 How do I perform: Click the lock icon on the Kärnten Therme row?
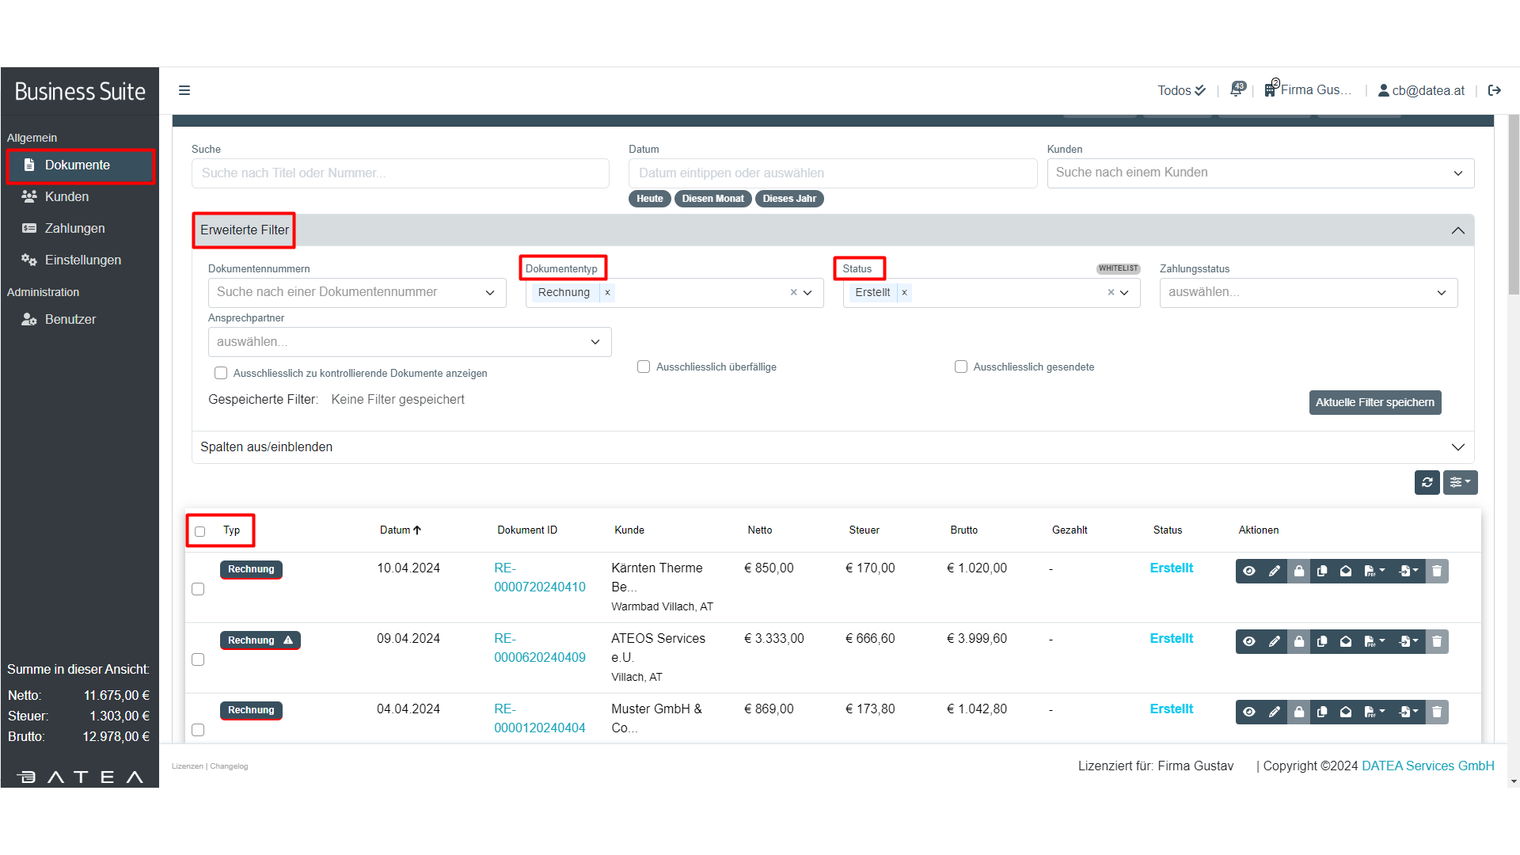1298,571
